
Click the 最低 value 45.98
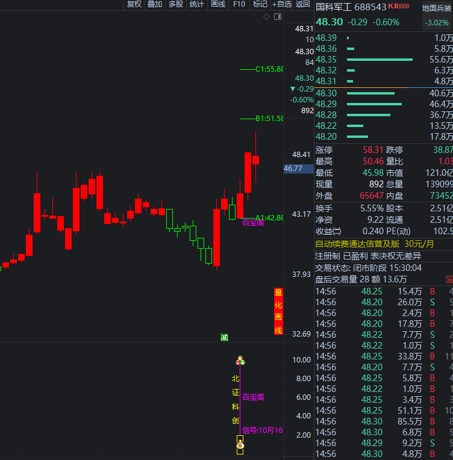coord(373,173)
